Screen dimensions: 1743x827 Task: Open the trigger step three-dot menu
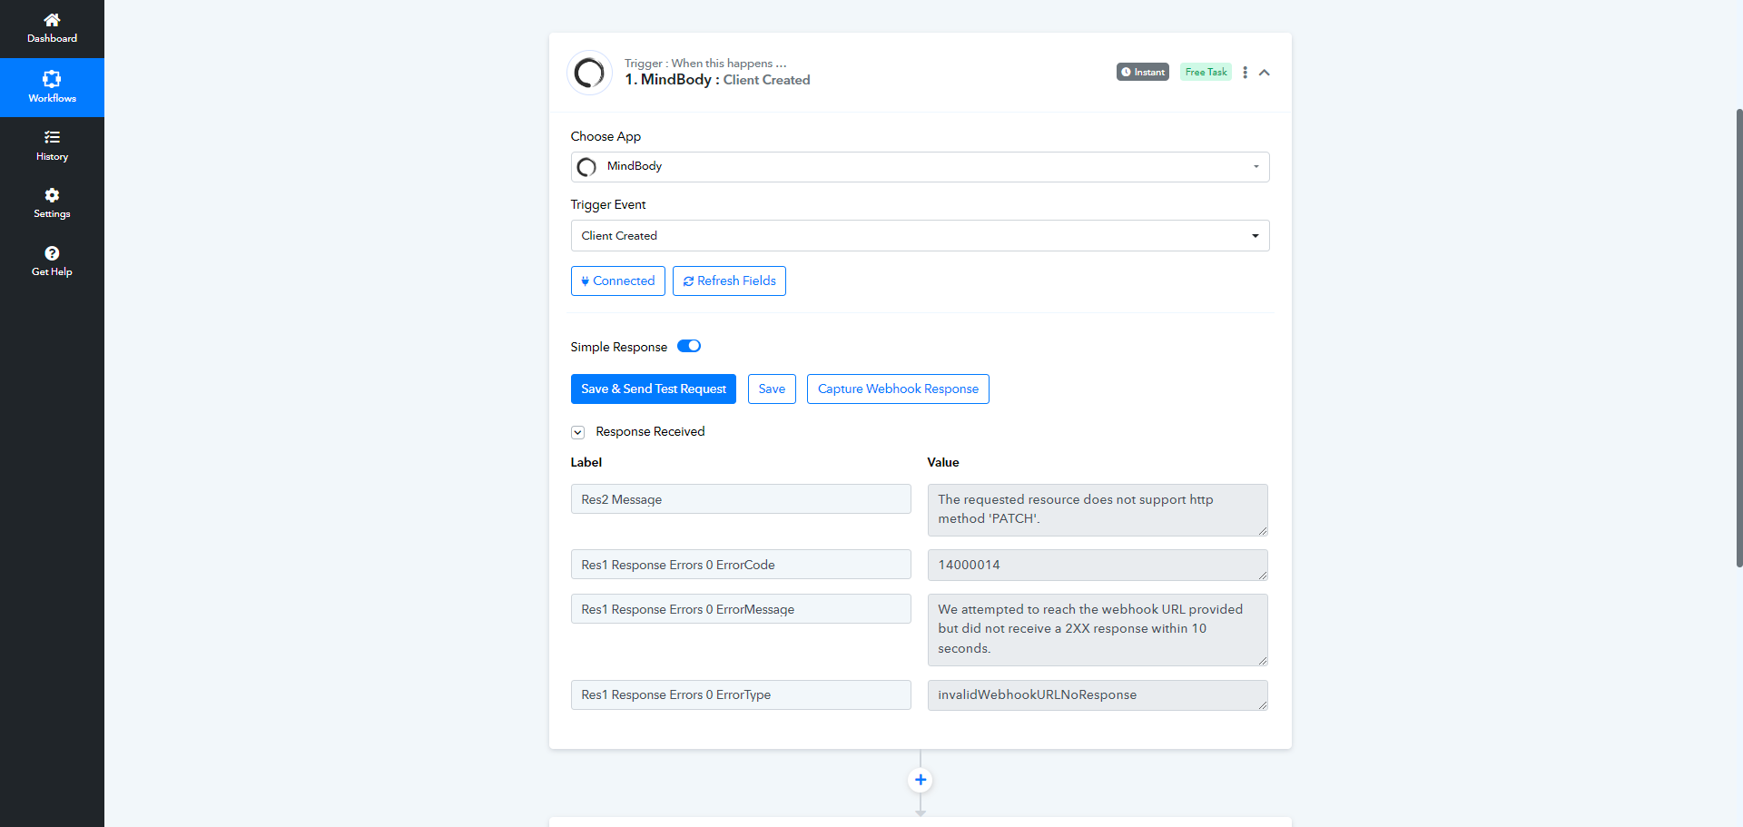pos(1245,73)
